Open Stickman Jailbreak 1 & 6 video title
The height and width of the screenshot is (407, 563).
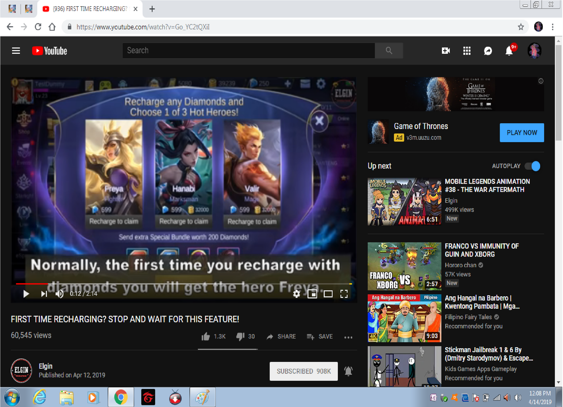[489, 354]
